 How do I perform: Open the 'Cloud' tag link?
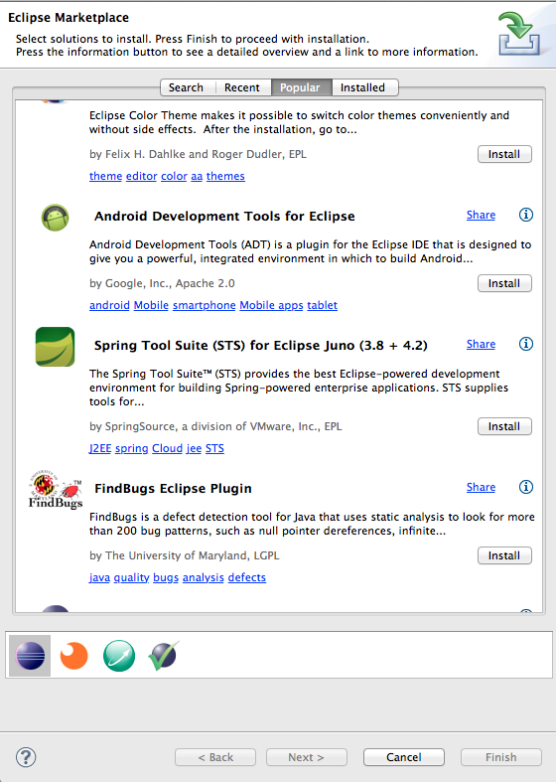point(168,448)
